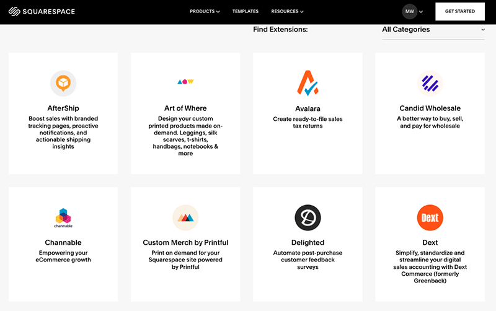Open the MW account avatar
Screen dimensions: 496x311
pyautogui.click(x=410, y=11)
